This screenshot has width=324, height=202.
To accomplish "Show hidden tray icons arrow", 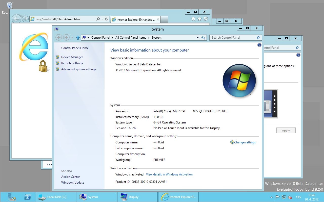I will 272,197.
